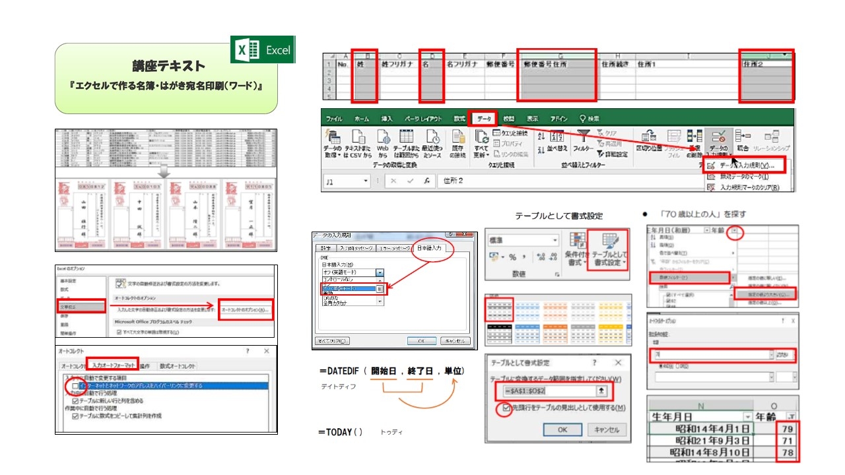Click OK in テーブルとして書式設定 dialog
The width and height of the screenshot is (845, 475).
(x=562, y=429)
